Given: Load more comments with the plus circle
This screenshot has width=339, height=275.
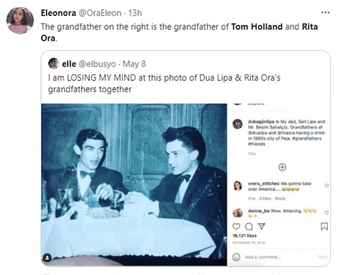Looking at the screenshot, I should pos(282,167).
